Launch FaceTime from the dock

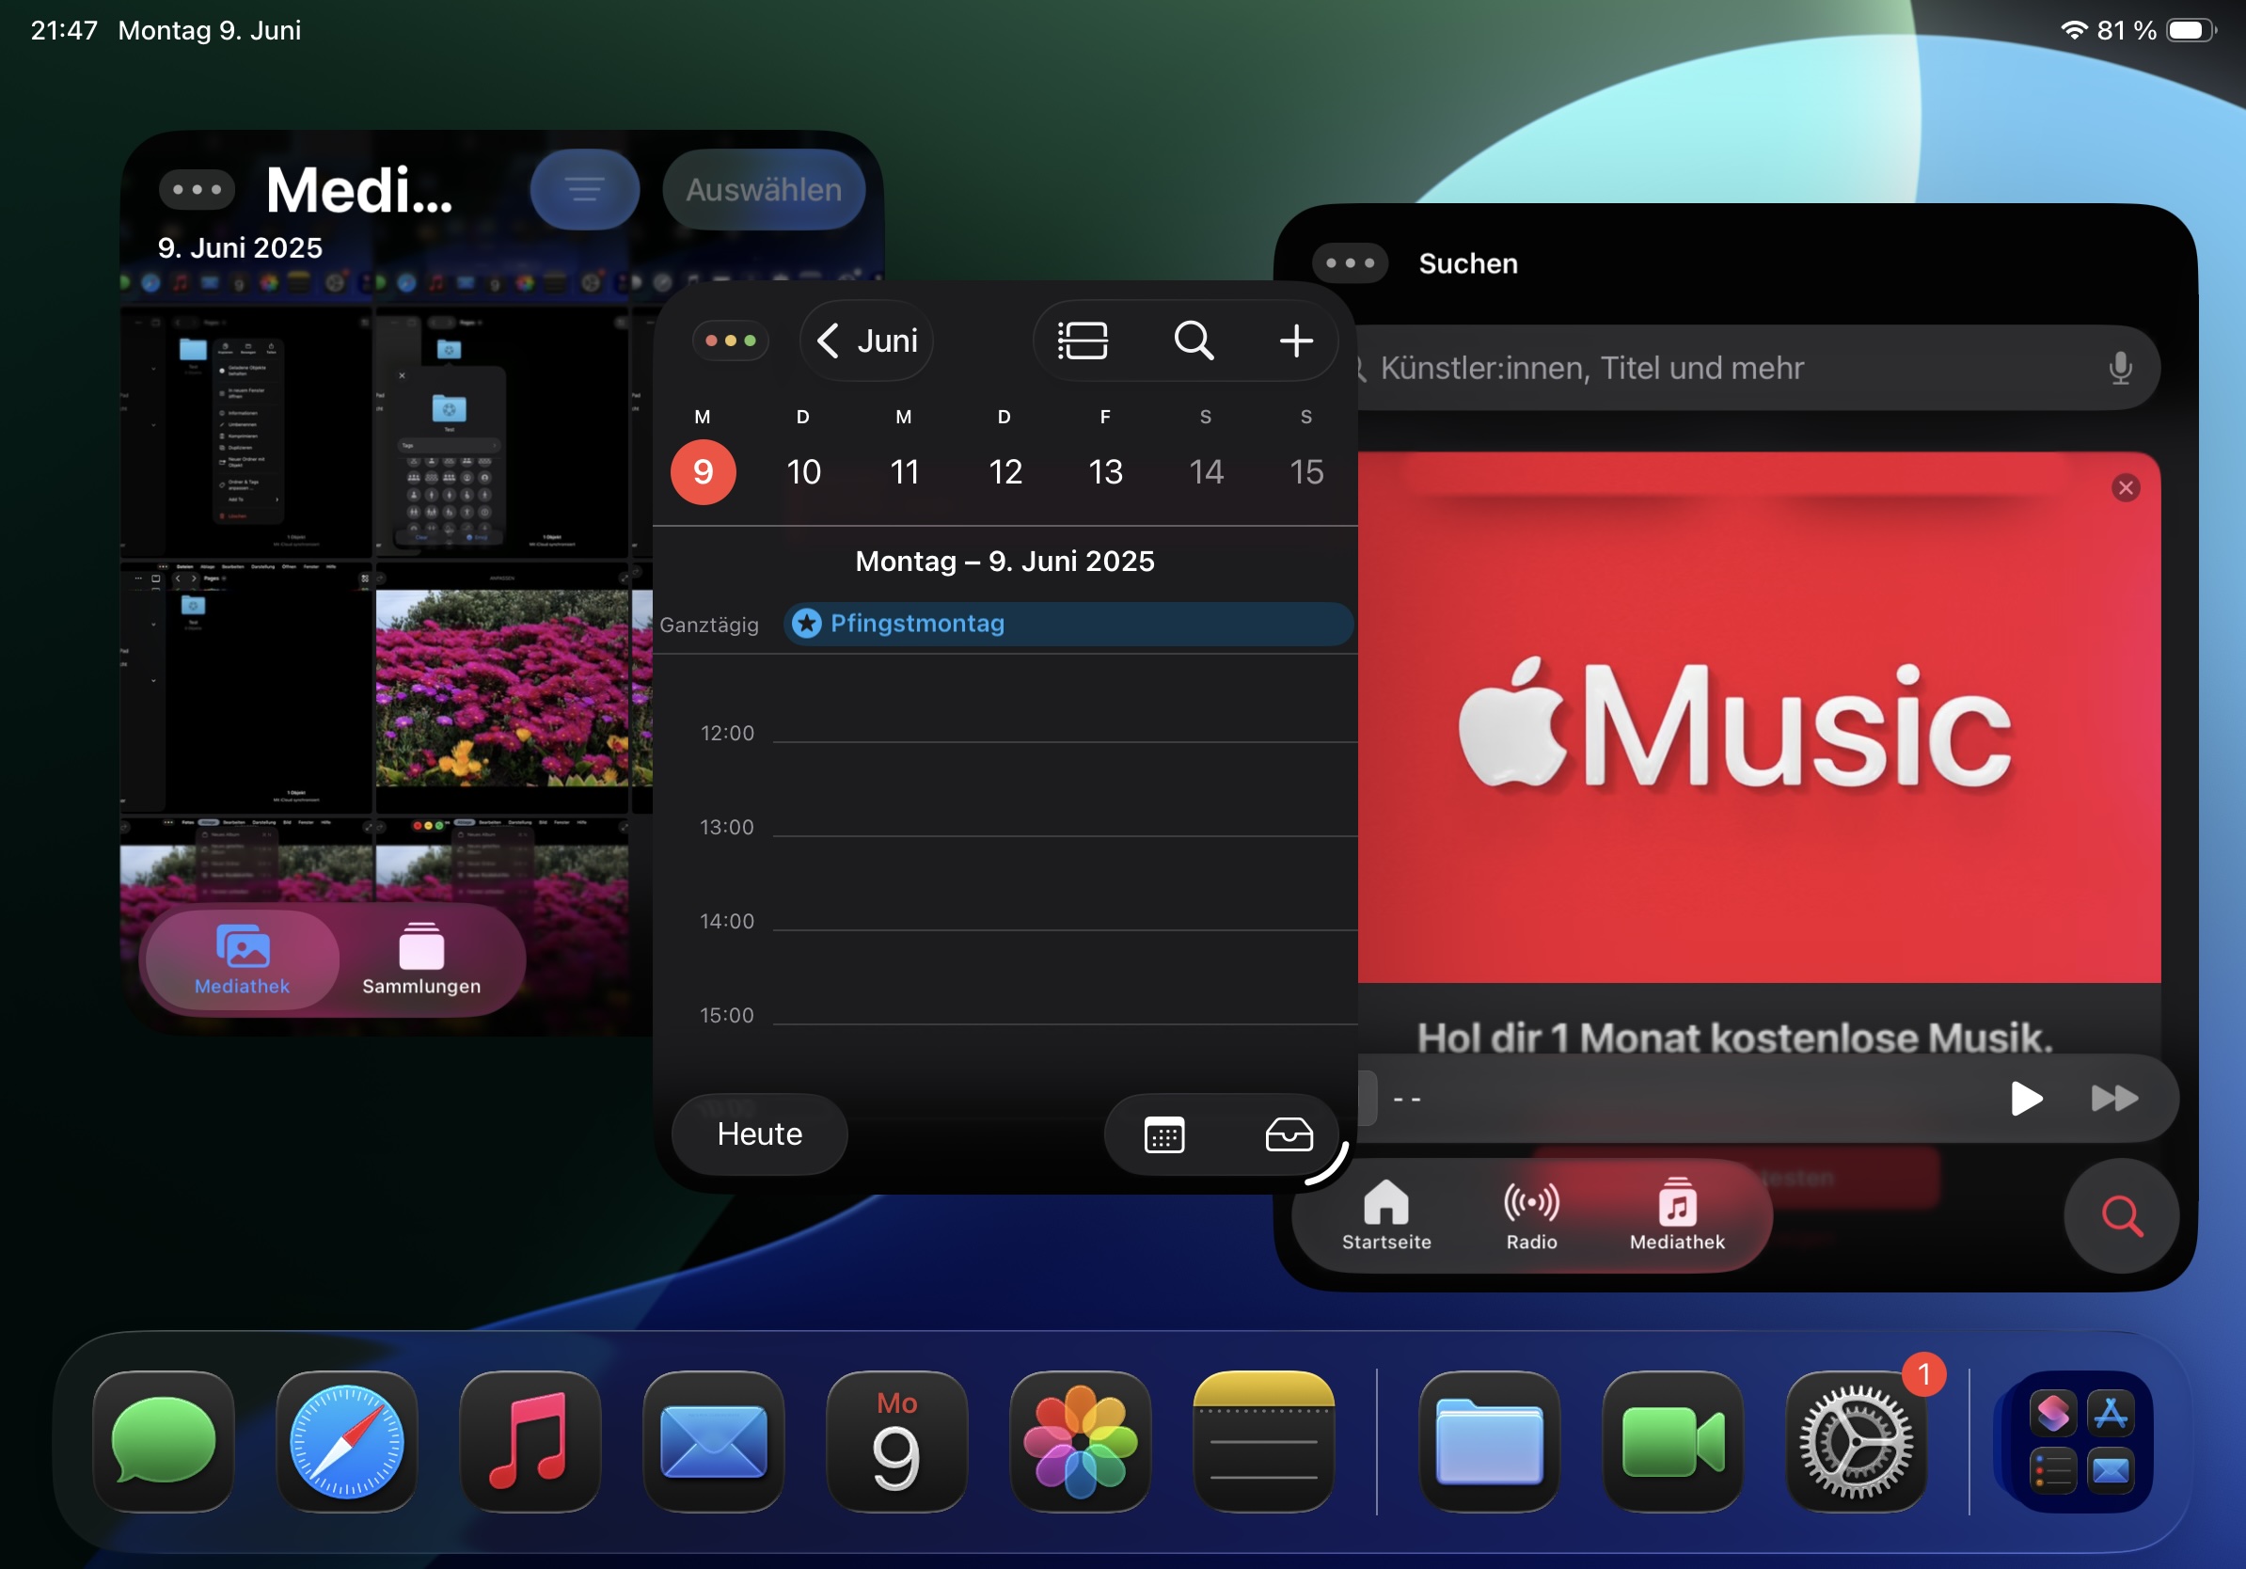[x=1673, y=1441]
